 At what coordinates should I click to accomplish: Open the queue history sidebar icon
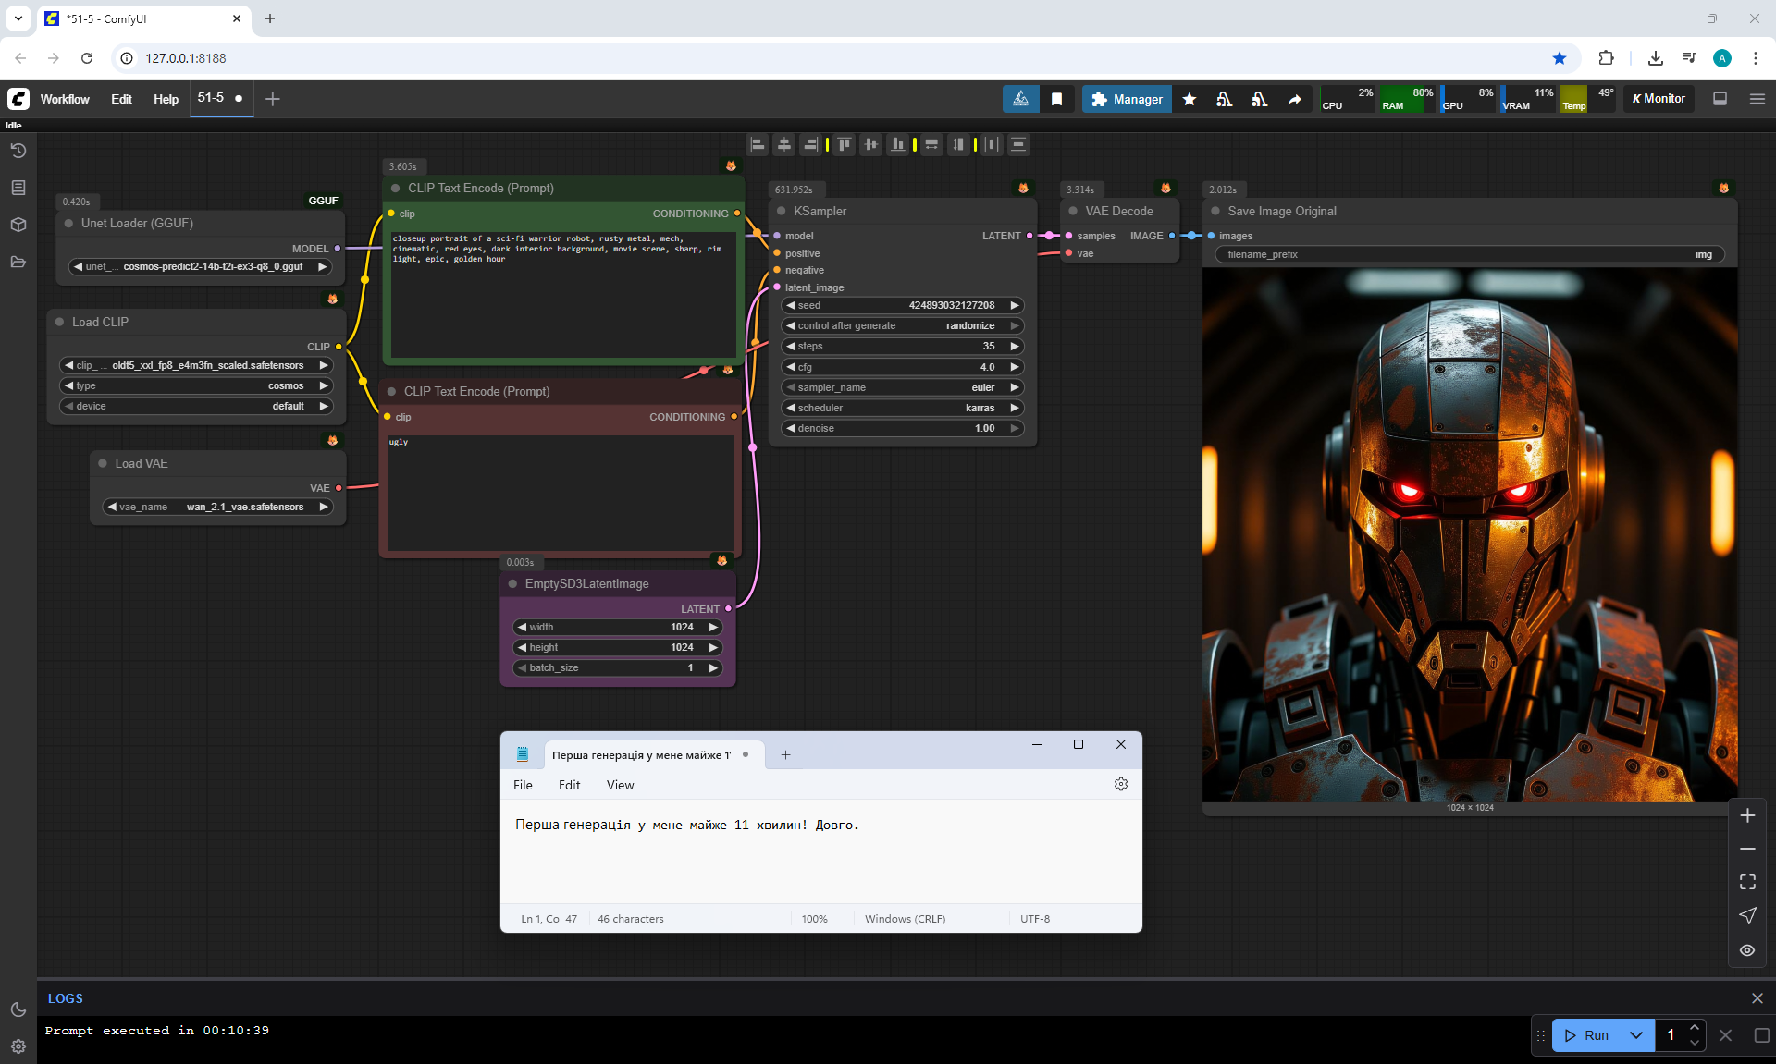[18, 151]
